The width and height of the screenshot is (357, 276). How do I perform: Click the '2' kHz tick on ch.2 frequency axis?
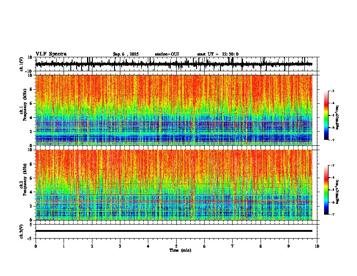(32, 206)
